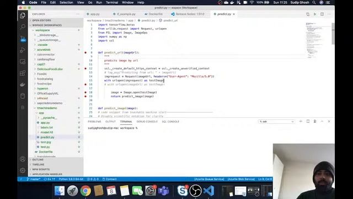Open the Terminal menu in menu bar
Viewport: 353px width, 199px height.
[x=112, y=2]
